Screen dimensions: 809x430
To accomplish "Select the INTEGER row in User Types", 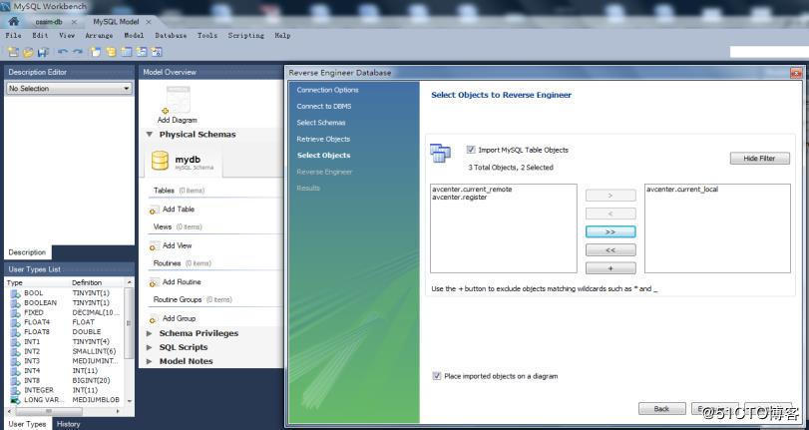I will click(65, 390).
